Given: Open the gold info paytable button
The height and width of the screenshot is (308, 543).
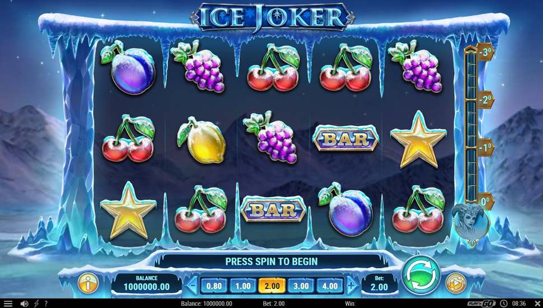Looking at the screenshot, I should click(x=88, y=283).
